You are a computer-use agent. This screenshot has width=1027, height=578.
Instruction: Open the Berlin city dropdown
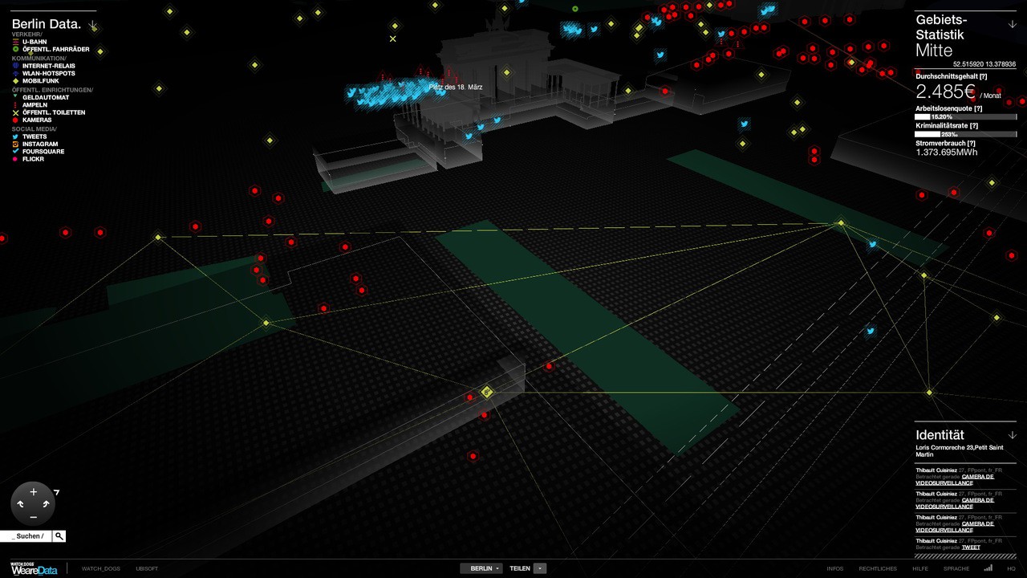tap(481, 568)
